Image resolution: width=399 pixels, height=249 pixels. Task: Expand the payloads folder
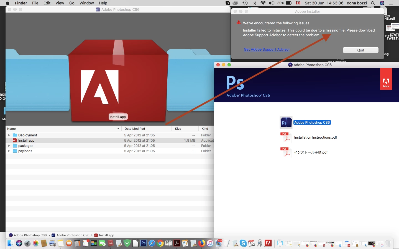click(9, 151)
